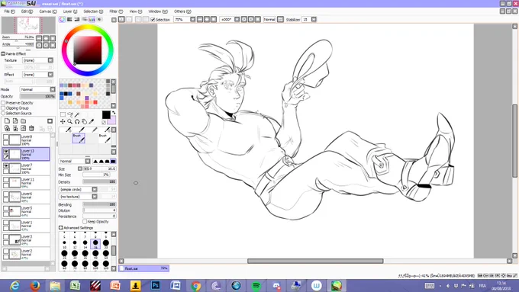The width and height of the screenshot is (519, 292).
Task: Adjust the brush Density slider
Action: pyautogui.click(x=99, y=182)
